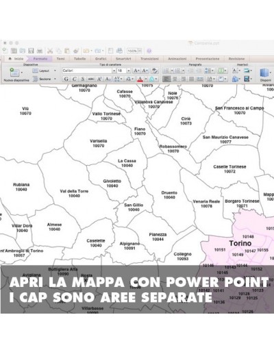
Task: Switch to the Formato ribbon tab
Action: [40, 59]
